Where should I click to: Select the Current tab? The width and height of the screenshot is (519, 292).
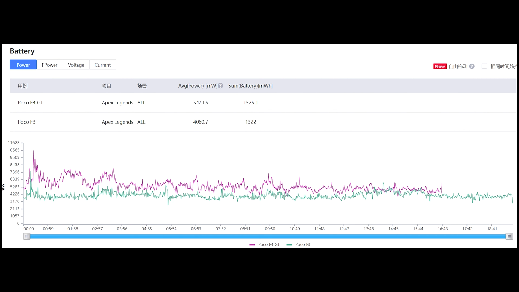(x=103, y=65)
